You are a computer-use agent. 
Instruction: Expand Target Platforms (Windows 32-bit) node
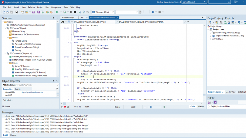click(x=211, y=36)
